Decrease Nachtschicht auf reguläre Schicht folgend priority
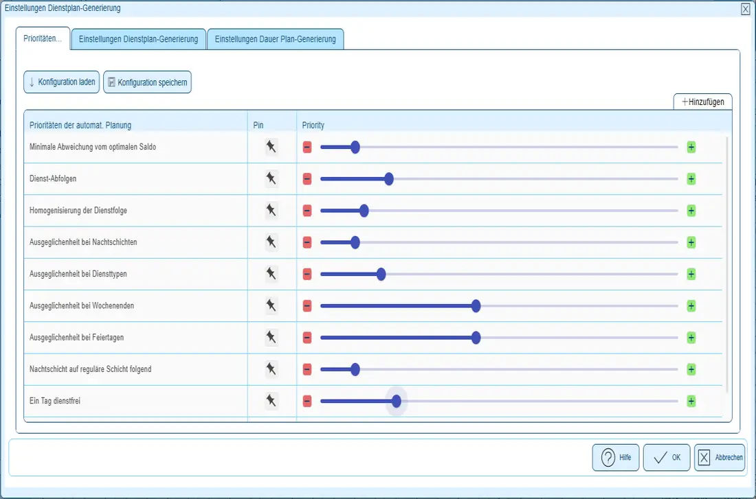The image size is (756, 499). pyautogui.click(x=307, y=370)
